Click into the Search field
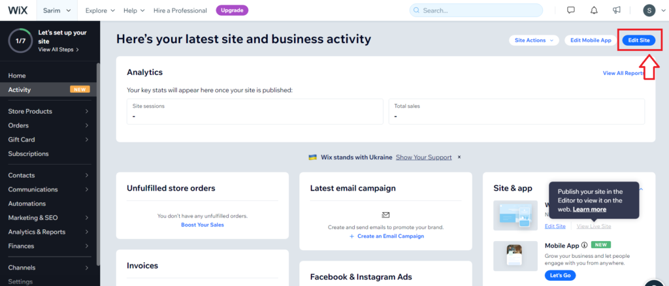 pyautogui.click(x=476, y=10)
